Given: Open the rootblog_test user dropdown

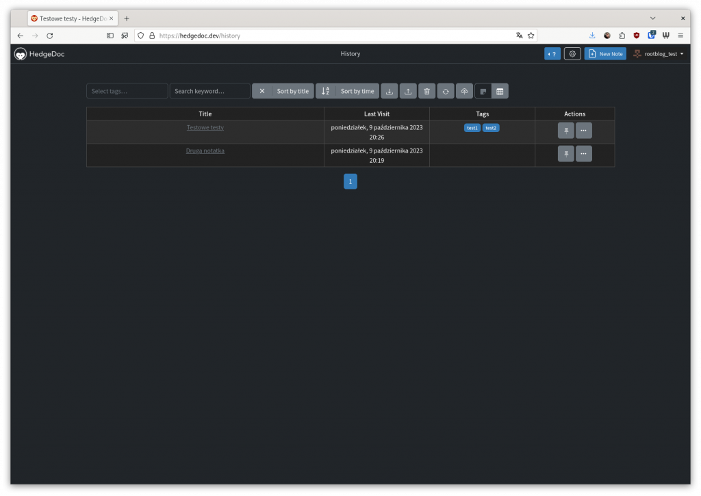Looking at the screenshot, I should click(x=659, y=54).
